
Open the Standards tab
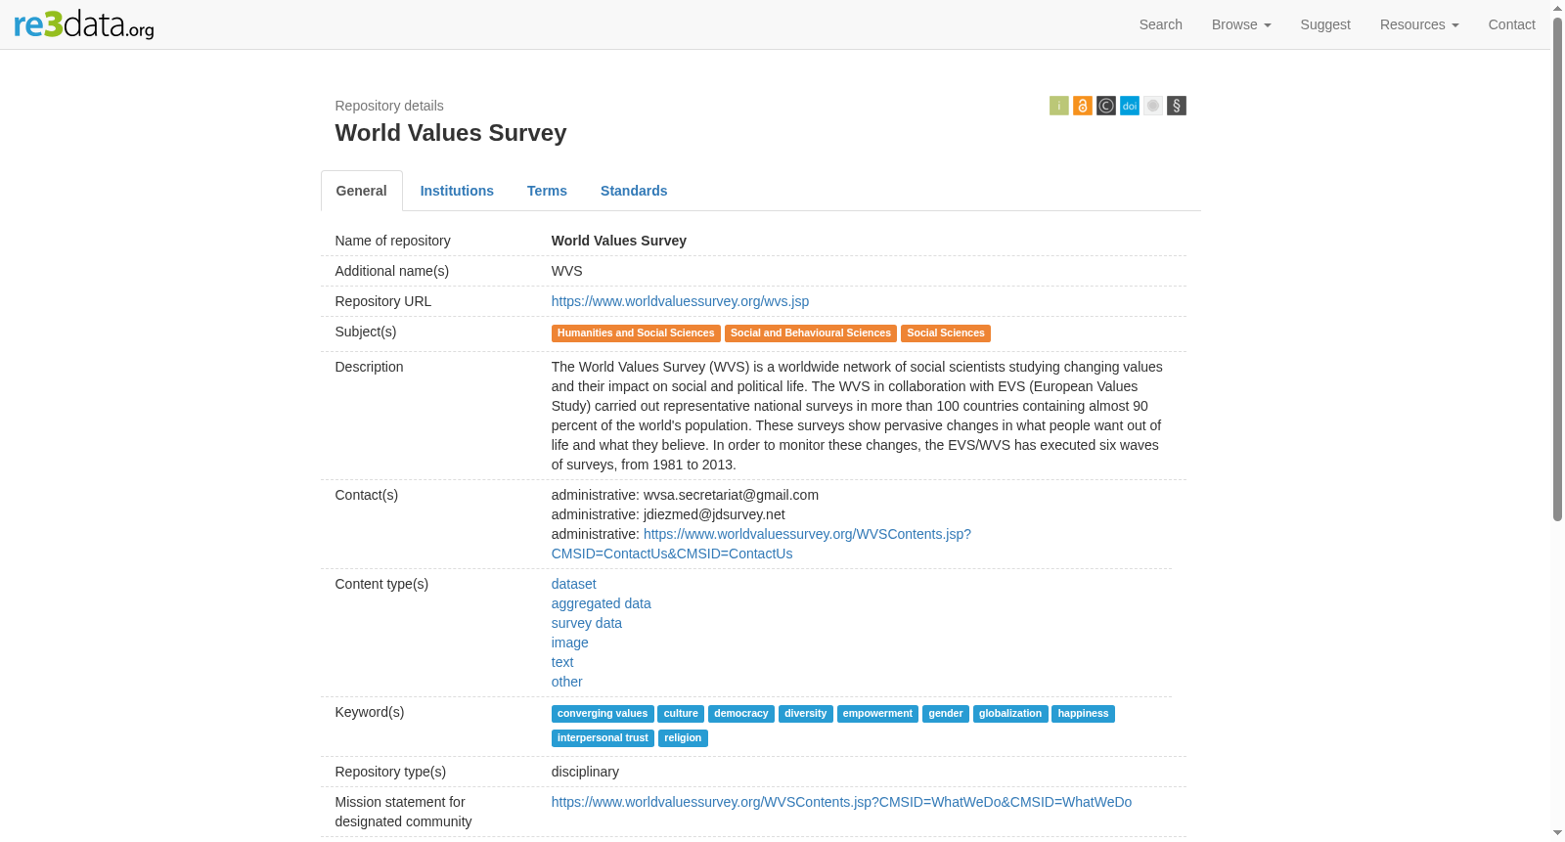634,191
